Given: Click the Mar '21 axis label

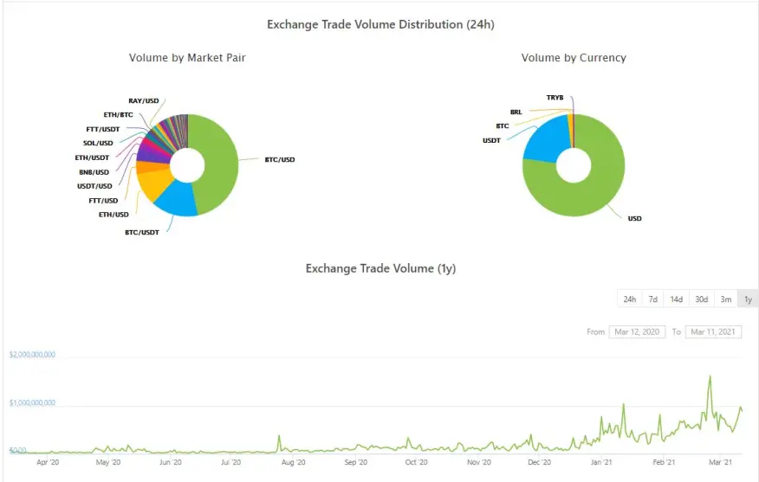Looking at the screenshot, I should (x=720, y=462).
